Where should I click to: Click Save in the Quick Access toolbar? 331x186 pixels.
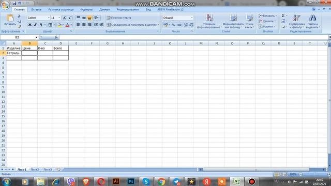point(14,4)
